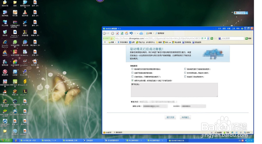Click the 点此搜索 search box
The width and height of the screenshot is (262, 144).
point(231,38)
